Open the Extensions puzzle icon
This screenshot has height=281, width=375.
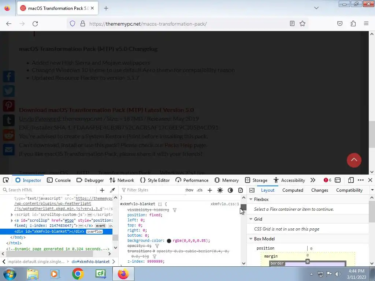pos(353,23)
